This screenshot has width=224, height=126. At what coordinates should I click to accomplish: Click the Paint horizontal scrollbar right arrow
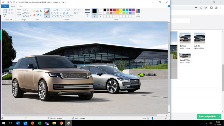pos(166,115)
